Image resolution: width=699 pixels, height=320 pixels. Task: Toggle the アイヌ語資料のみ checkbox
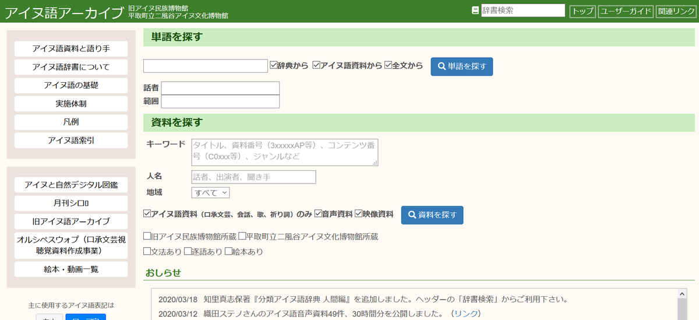[x=147, y=214]
